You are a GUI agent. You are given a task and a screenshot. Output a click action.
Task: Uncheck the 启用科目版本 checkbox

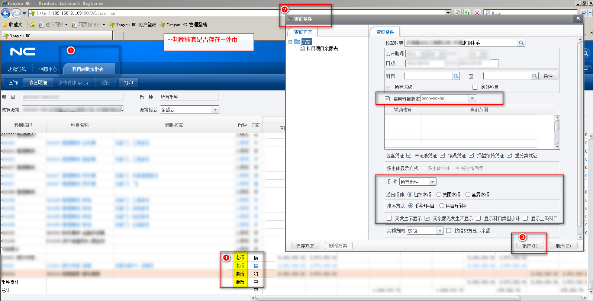pyautogui.click(x=387, y=99)
